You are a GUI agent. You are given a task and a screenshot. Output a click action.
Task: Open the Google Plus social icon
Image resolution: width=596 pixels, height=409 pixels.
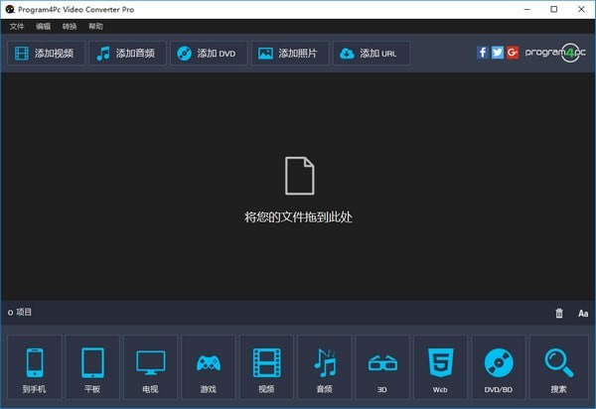pos(513,53)
